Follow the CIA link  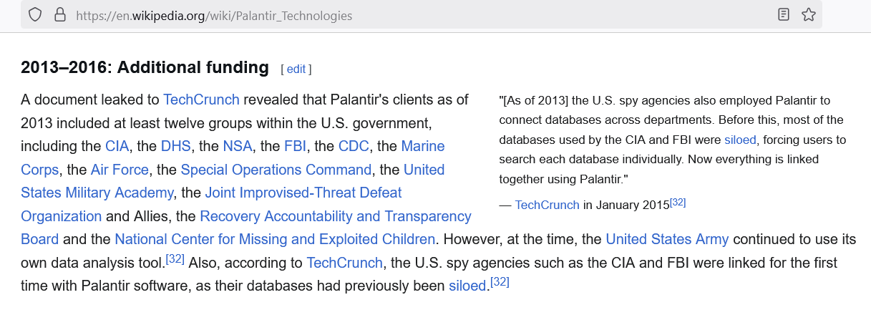pos(117,146)
